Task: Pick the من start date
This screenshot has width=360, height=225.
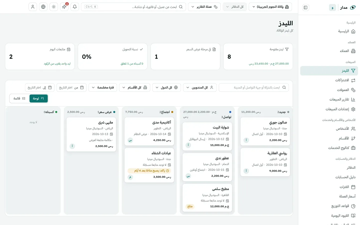Action: click(71, 87)
